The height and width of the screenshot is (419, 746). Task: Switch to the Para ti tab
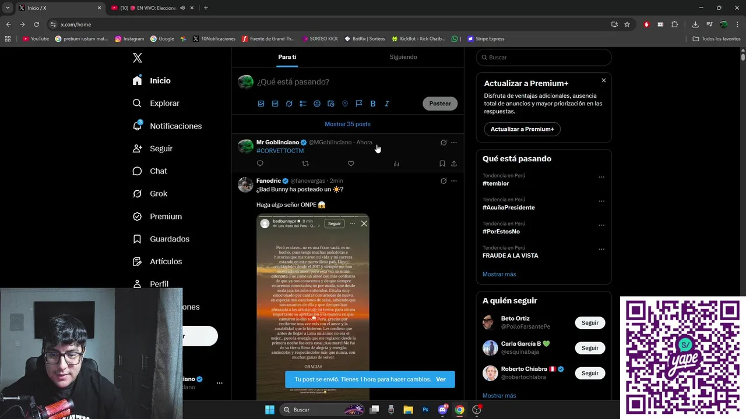click(287, 57)
